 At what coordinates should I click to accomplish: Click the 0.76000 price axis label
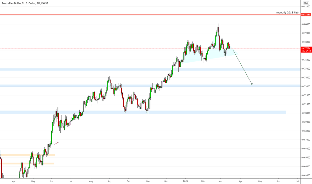pyautogui.click(x=306, y=60)
